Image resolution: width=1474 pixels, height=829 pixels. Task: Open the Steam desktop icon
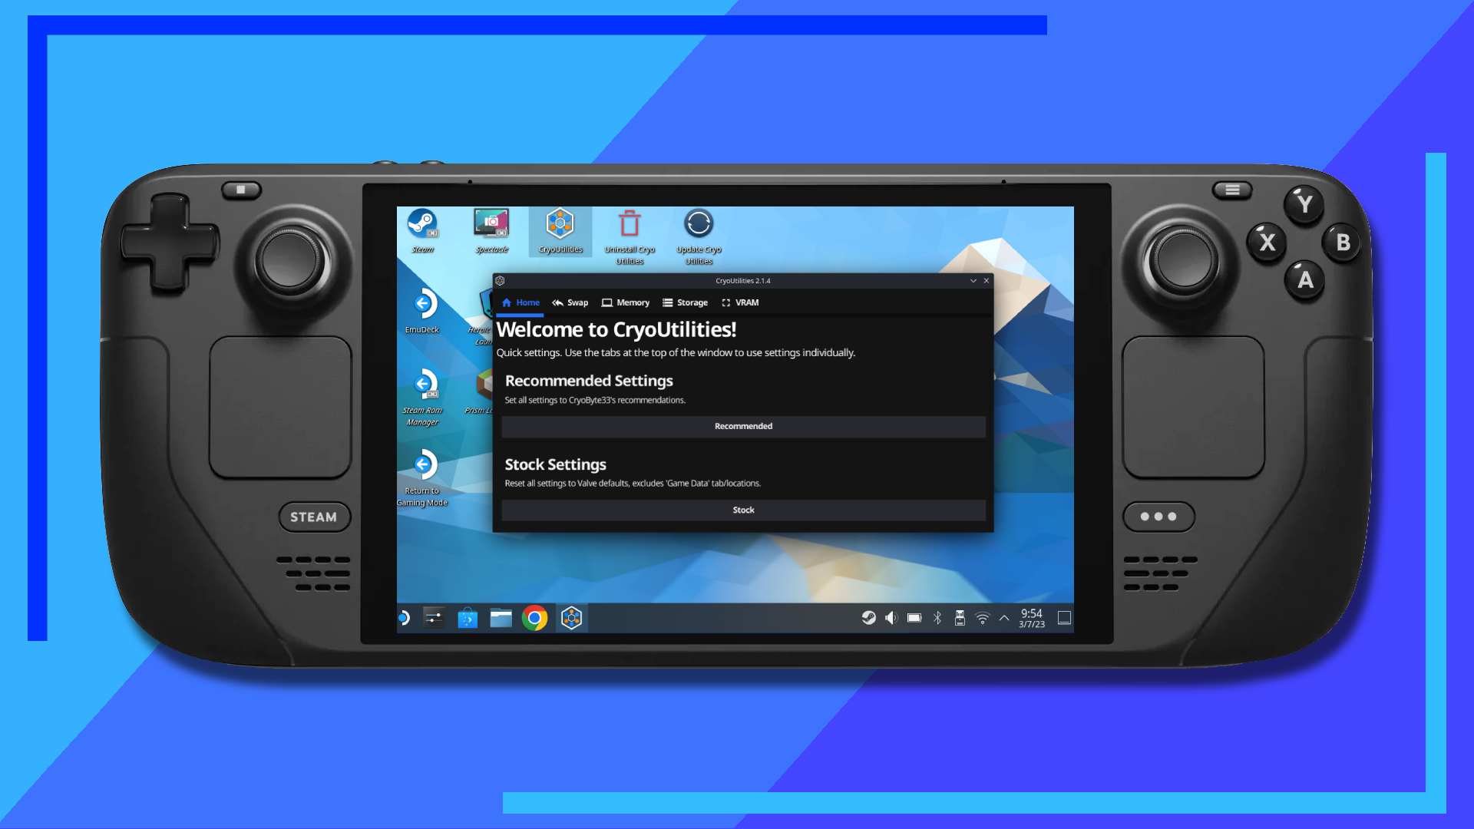421,224
